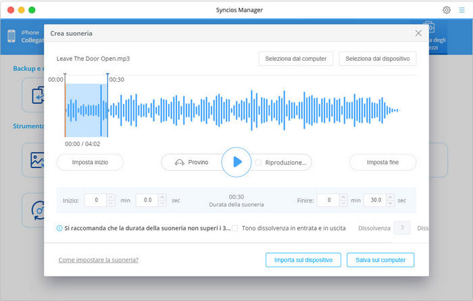Open the hamburger menu in title bar
This screenshot has width=473, height=301.
tap(462, 10)
